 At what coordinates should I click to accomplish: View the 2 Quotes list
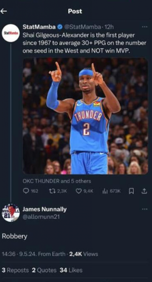point(44,270)
